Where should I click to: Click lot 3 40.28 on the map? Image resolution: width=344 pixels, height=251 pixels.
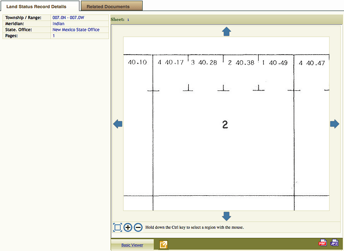coord(204,62)
